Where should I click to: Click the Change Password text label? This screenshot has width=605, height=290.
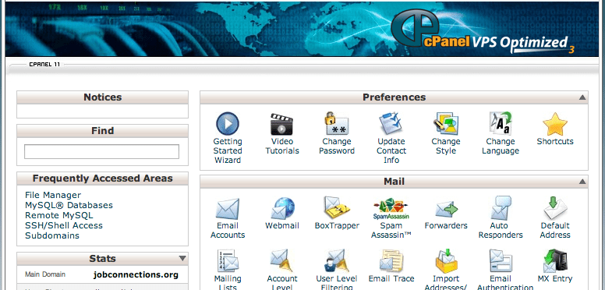tap(337, 146)
